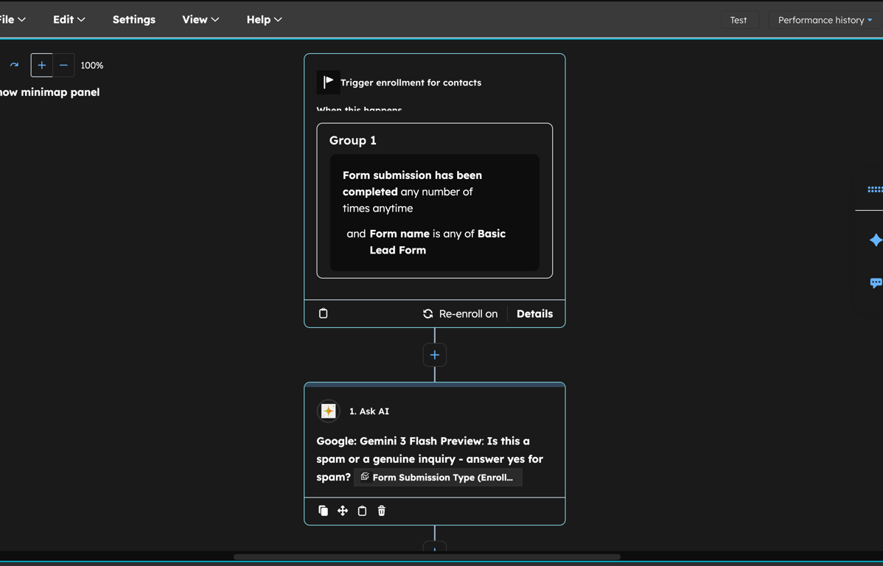The height and width of the screenshot is (566, 883).
Task: Open the Help dropdown menu
Action: click(x=263, y=19)
